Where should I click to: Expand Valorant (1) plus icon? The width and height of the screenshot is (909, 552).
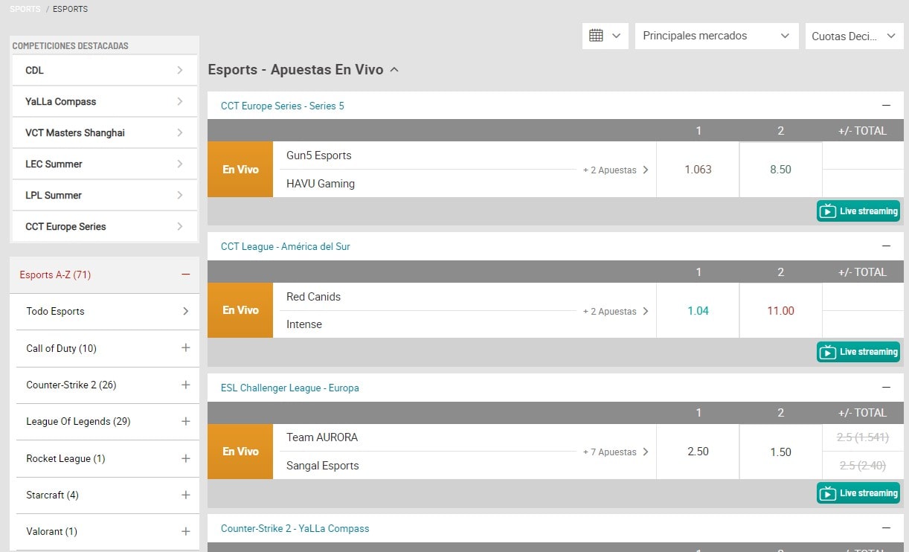pyautogui.click(x=186, y=531)
